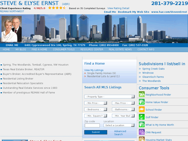Click the CMA Request icon
Image resolution: width=188 pixels, height=141 pixels.
[142, 132]
